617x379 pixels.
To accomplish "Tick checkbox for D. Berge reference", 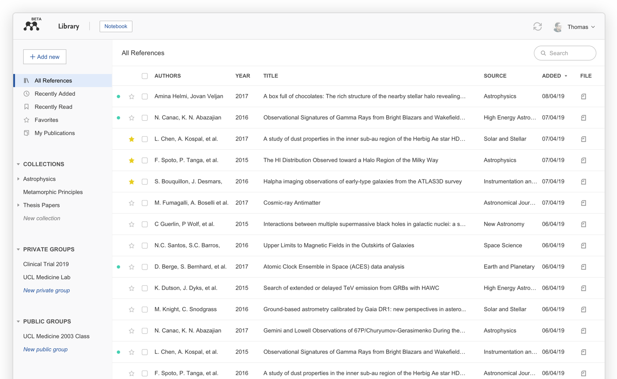I will tap(145, 267).
